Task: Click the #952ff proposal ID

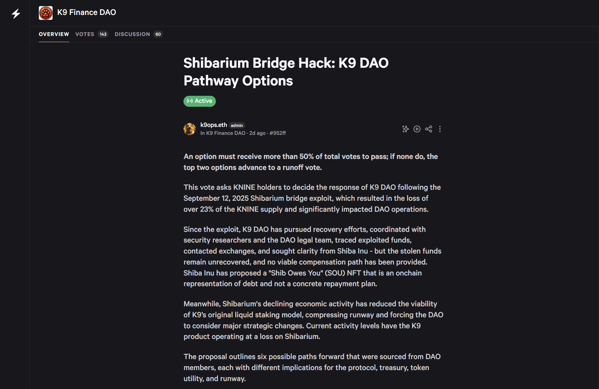Action: (278, 133)
